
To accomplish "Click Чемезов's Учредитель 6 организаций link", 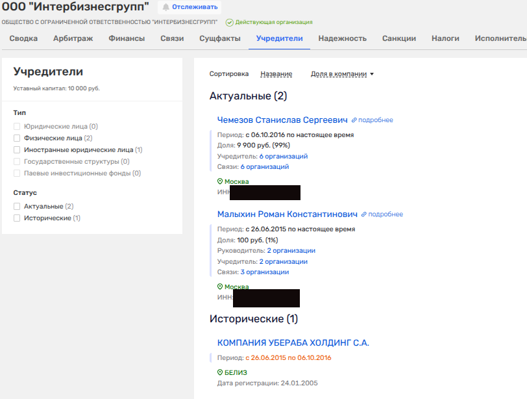I will [283, 157].
